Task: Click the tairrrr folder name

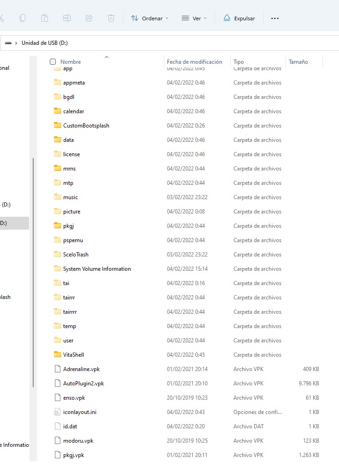Action: 70,312
